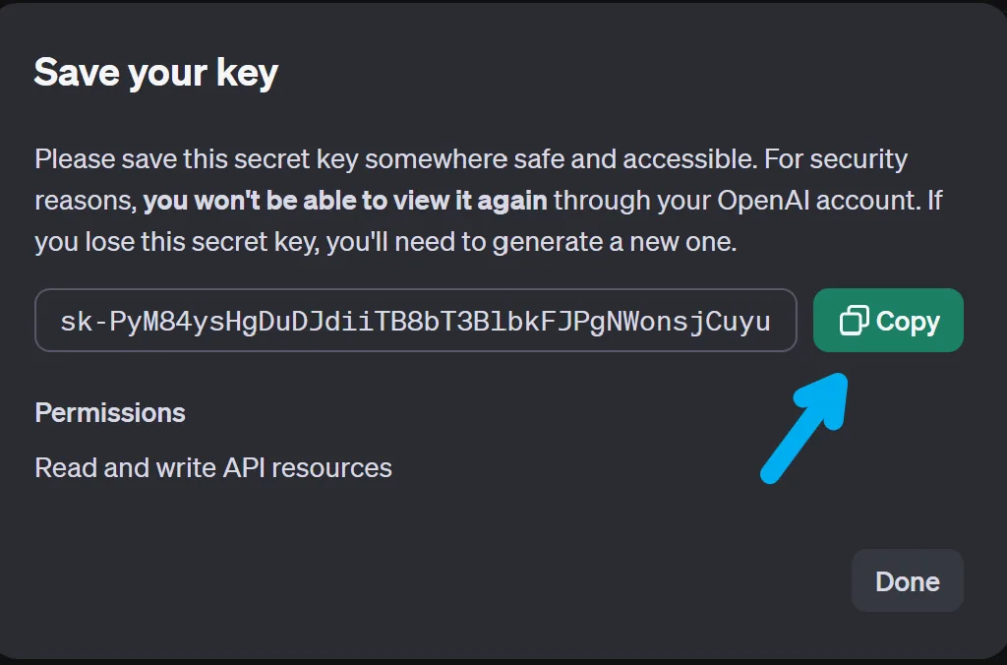
Task: Click the Save your key heading
Action: (x=157, y=71)
